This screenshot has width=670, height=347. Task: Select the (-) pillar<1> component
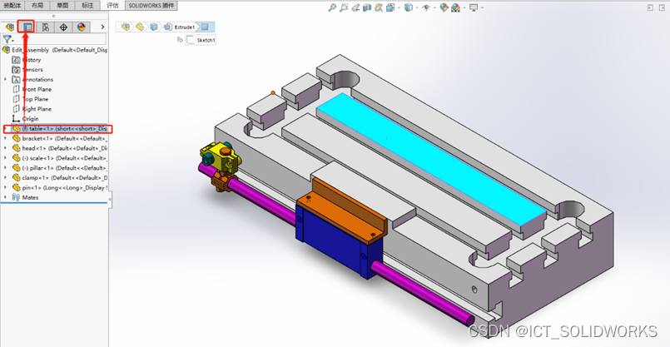[59, 168]
